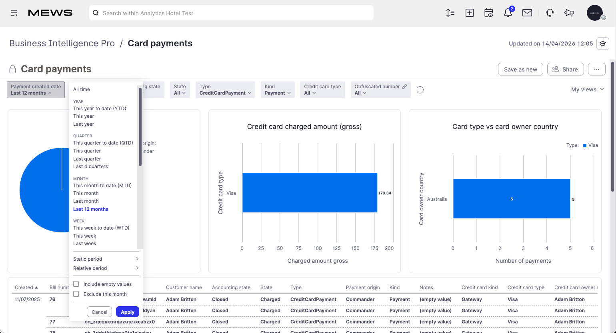
Task: Open the notifications bell
Action: [x=508, y=13]
